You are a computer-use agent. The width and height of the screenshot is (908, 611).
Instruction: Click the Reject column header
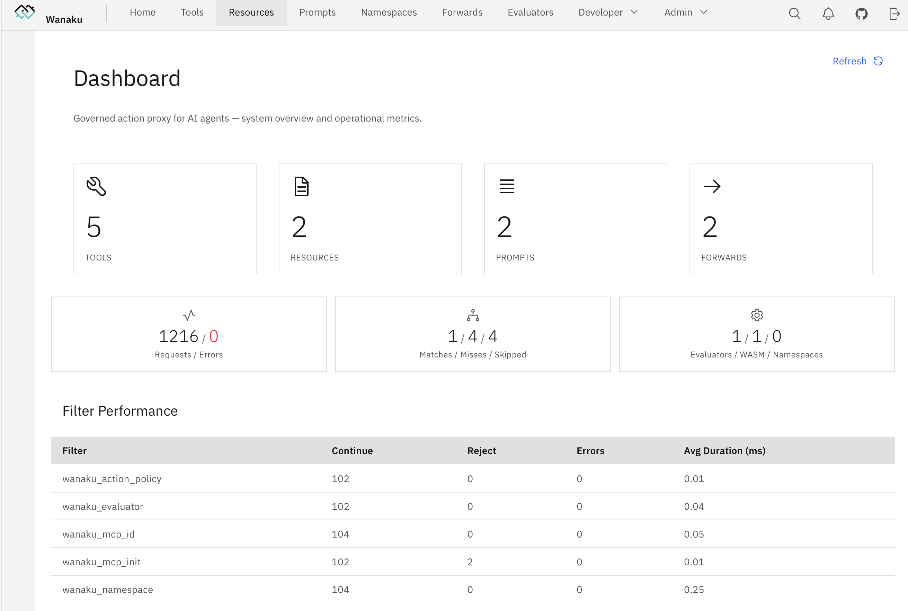481,451
